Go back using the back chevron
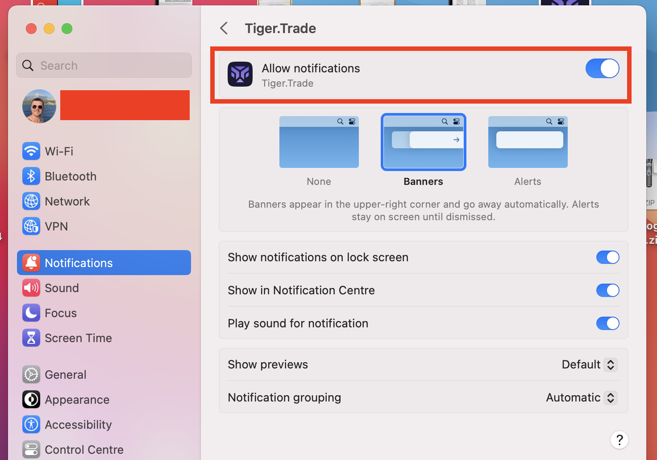Screen dimensions: 657x460 (224, 29)
